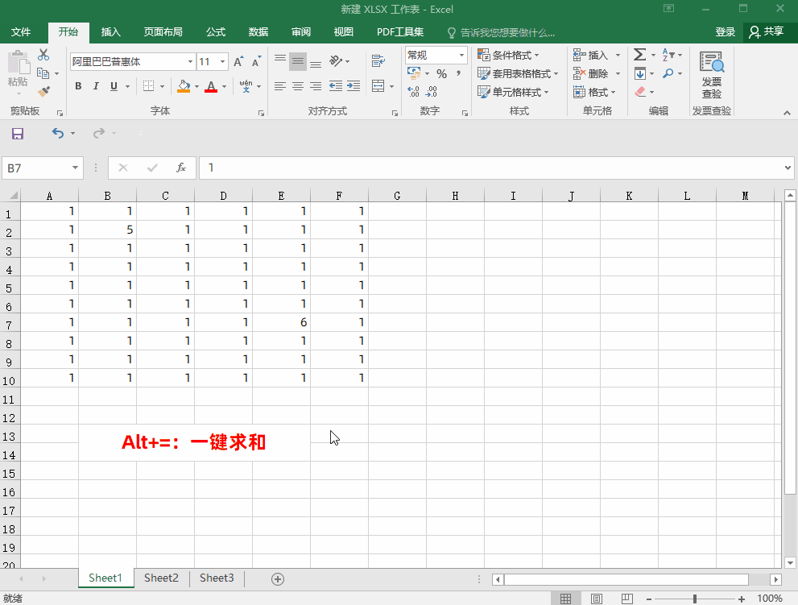The height and width of the screenshot is (605, 798).
Task: Click the Copy icon in clipboard group
Action: click(x=43, y=73)
